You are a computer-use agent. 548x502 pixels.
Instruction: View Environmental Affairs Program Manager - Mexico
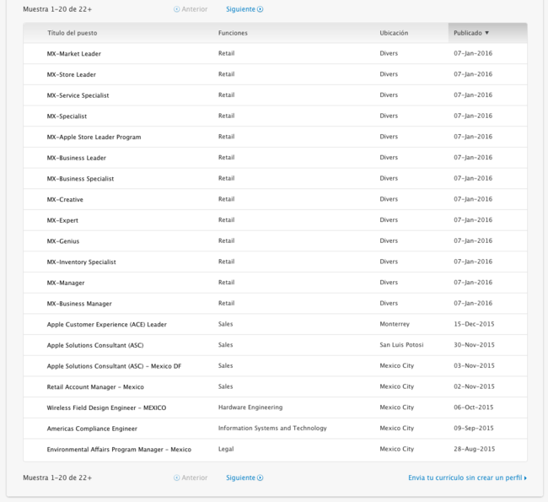pyautogui.click(x=119, y=450)
